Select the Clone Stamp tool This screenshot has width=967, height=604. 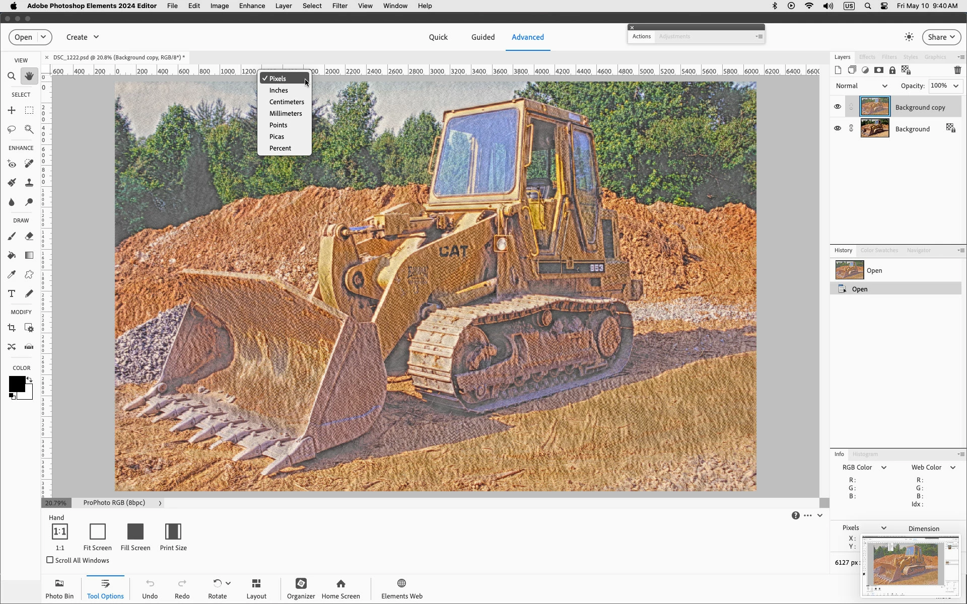coord(29,183)
